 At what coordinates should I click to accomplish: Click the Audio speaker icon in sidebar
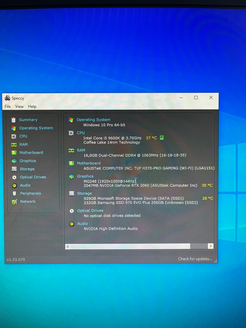click(x=15, y=185)
